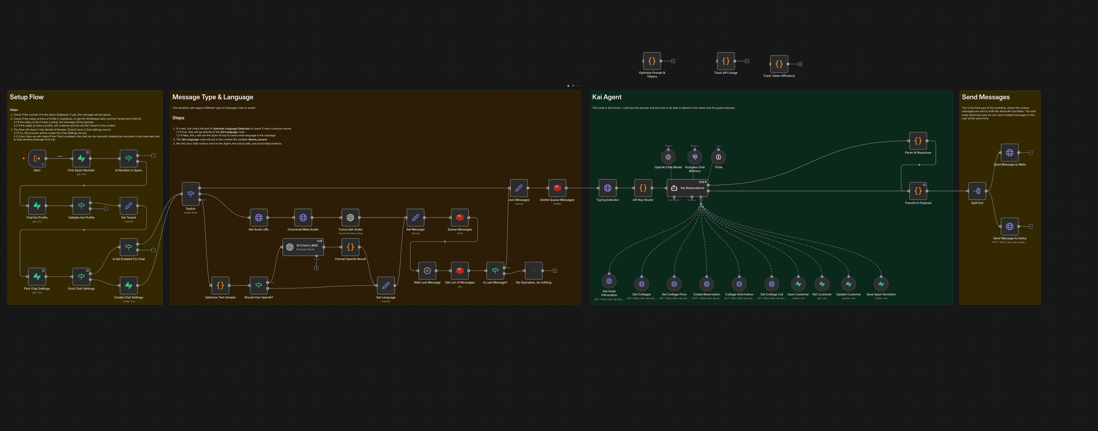Select the Find Kai Profile node
Viewport: 1098px width, 431px height.
click(37, 206)
